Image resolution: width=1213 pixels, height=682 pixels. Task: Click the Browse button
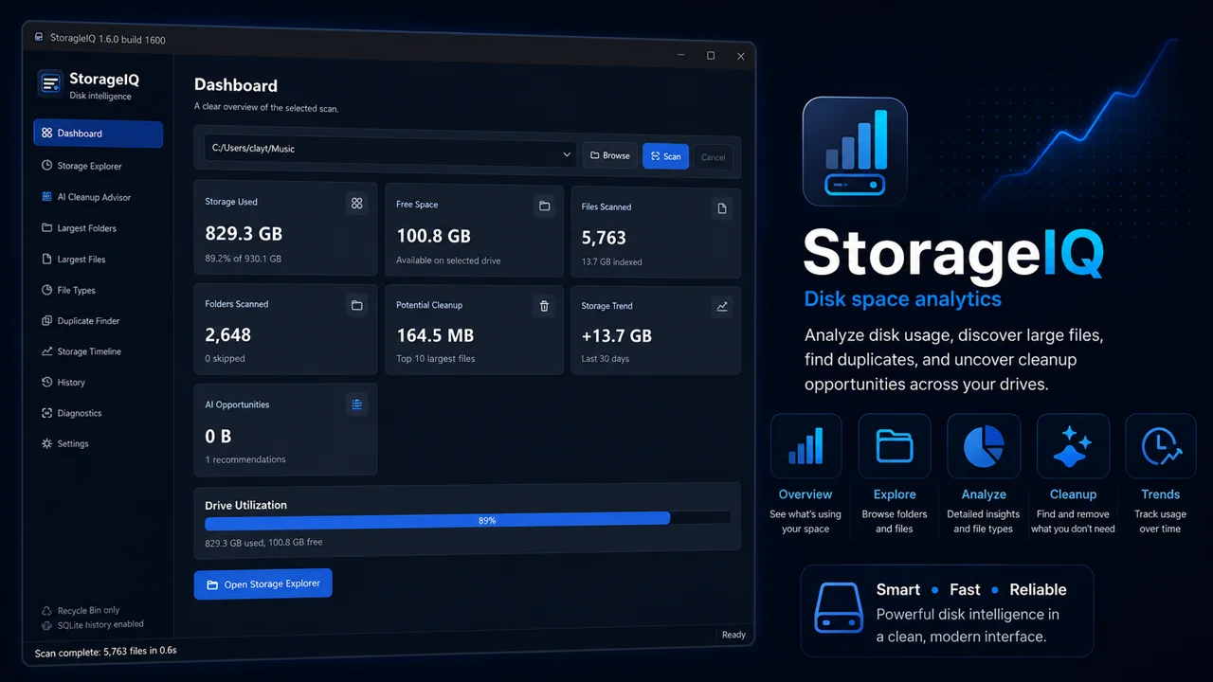(x=609, y=155)
